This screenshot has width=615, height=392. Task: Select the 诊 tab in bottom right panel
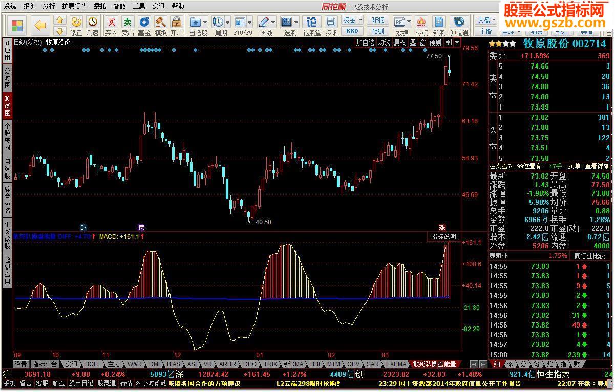coord(510,364)
